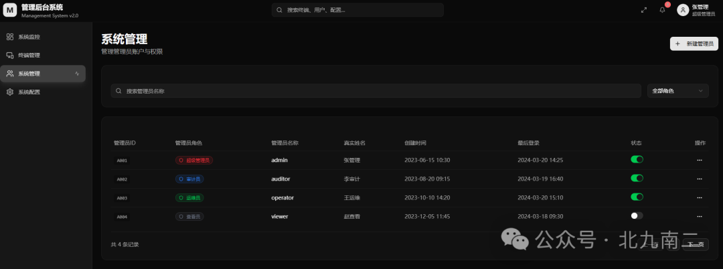Click real name 李审计
723x269 pixels.
[x=352, y=179]
